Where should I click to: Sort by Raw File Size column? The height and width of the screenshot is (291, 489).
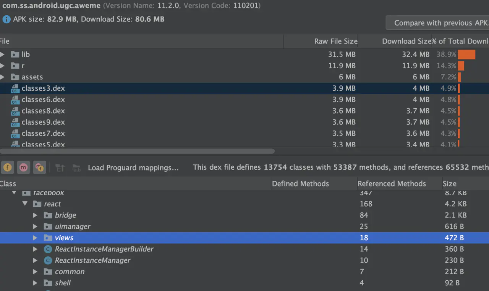coord(335,41)
